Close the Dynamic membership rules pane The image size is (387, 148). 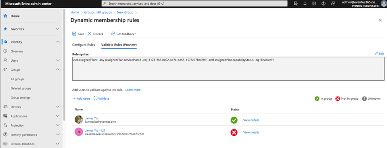tap(380, 20)
